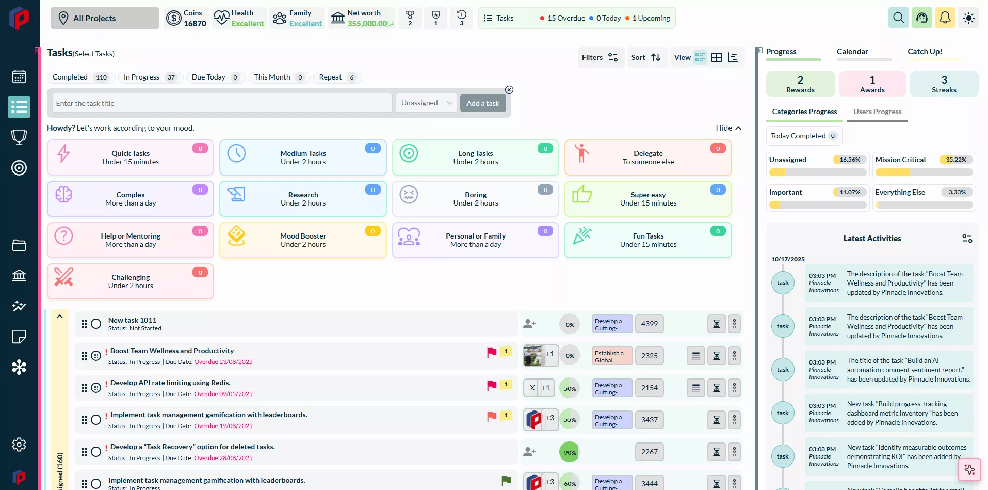Click the Add a task button
This screenshot has width=988, height=490.
point(483,103)
